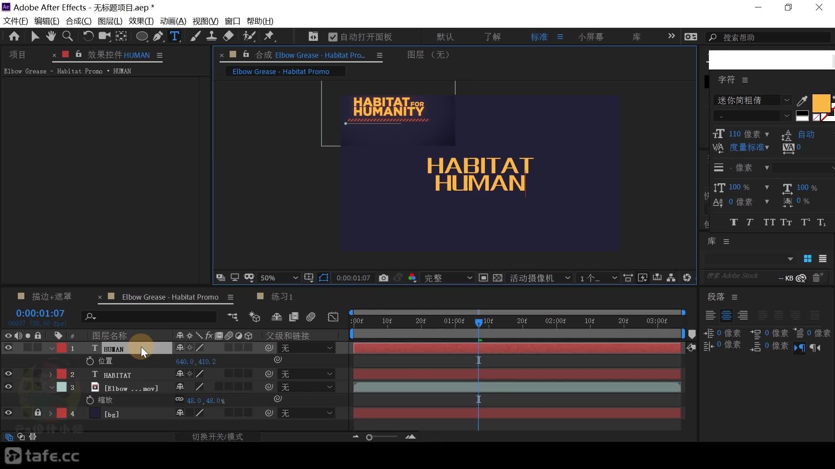Click the timeline layer search field
This screenshot has width=835, height=469.
coord(149,317)
